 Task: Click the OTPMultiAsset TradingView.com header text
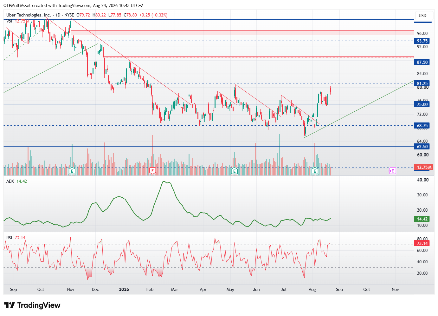[x=73, y=5]
